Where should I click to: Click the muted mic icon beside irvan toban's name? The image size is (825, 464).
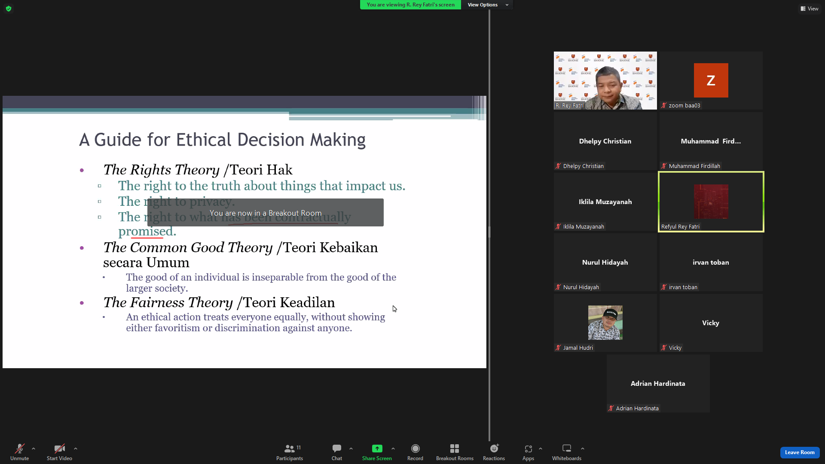664,287
